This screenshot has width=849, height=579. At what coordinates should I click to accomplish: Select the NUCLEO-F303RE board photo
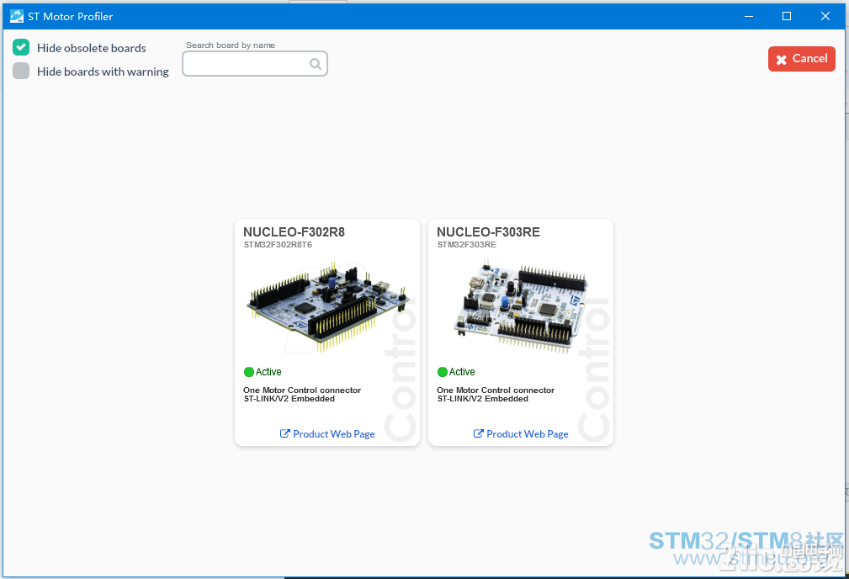(520, 306)
